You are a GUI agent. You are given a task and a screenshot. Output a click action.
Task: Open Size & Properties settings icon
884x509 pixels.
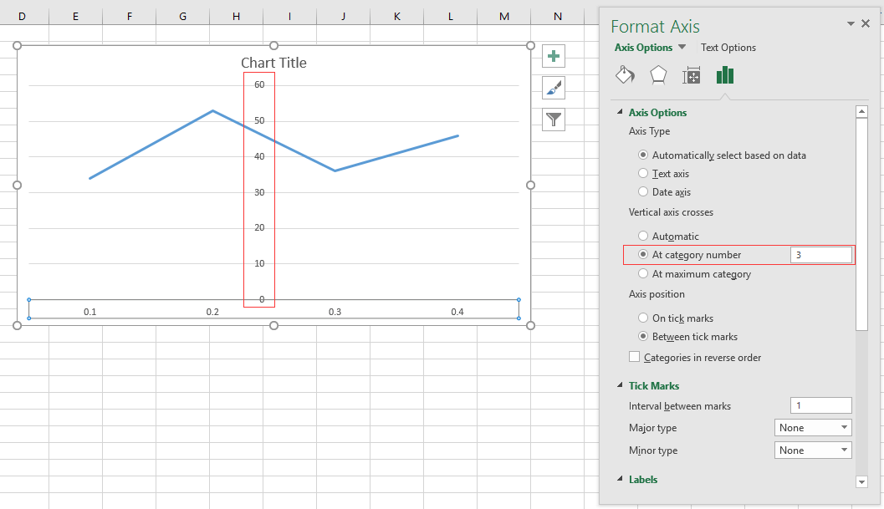(x=692, y=75)
